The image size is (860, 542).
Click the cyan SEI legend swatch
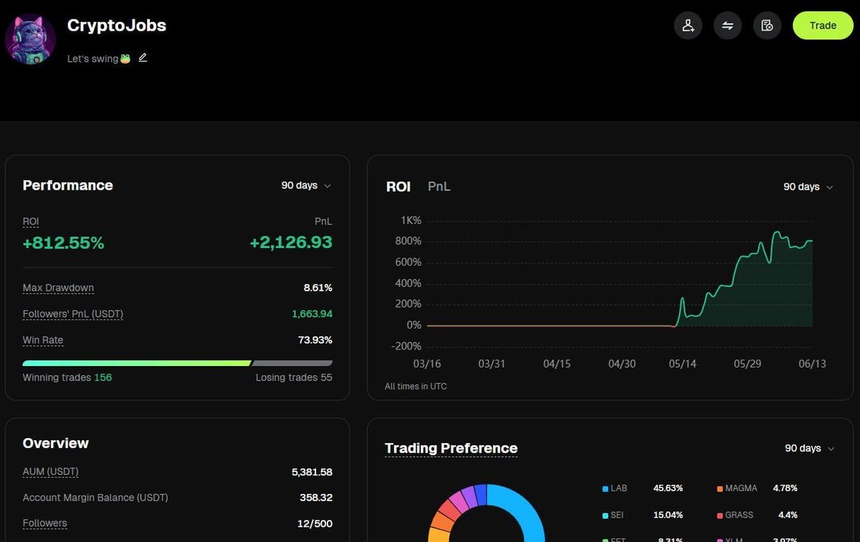(x=605, y=516)
